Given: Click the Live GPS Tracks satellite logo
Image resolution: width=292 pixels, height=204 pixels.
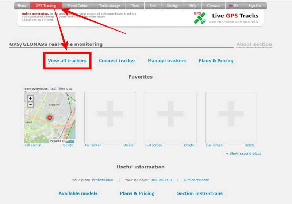Looking at the screenshot, I should tap(200, 18).
